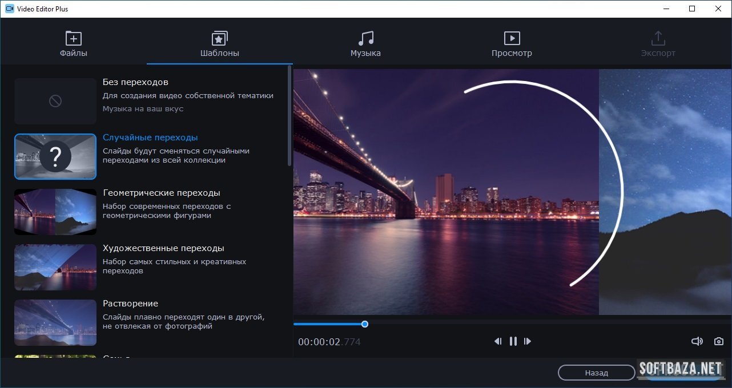
Task: Open the Файлы tab
Action: pos(73,45)
